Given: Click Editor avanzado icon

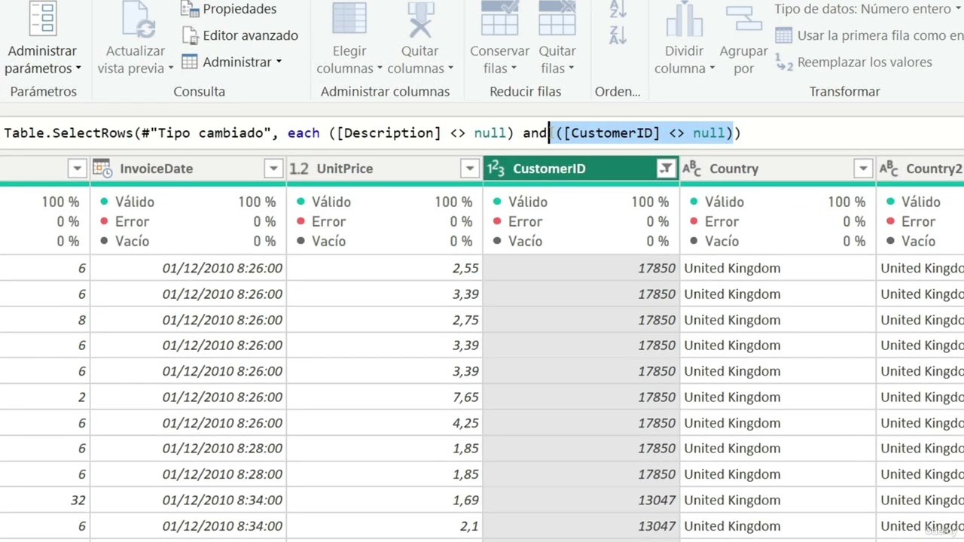Looking at the screenshot, I should (x=191, y=35).
